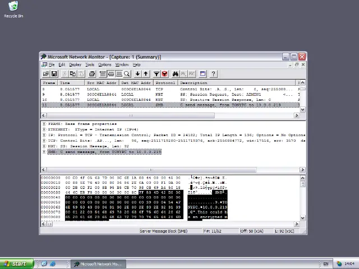Image resolution: width=359 pixels, height=269 pixels.
Task: Click the Frame column header
Action: 49,83
